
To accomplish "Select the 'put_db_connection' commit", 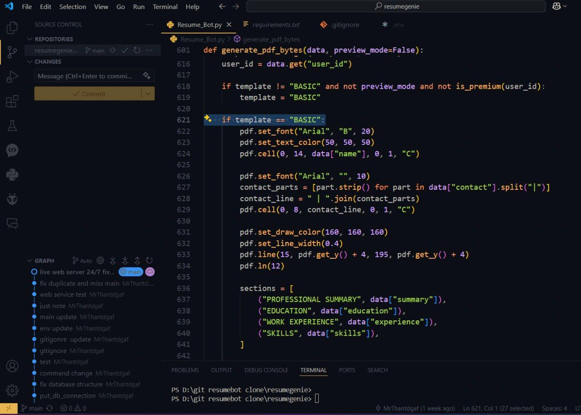I will [68, 396].
